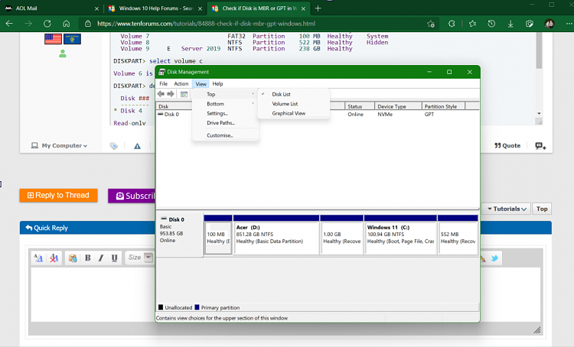The height and width of the screenshot is (347, 574).
Task: Open the Action menu in Disk Management
Action: tap(181, 84)
